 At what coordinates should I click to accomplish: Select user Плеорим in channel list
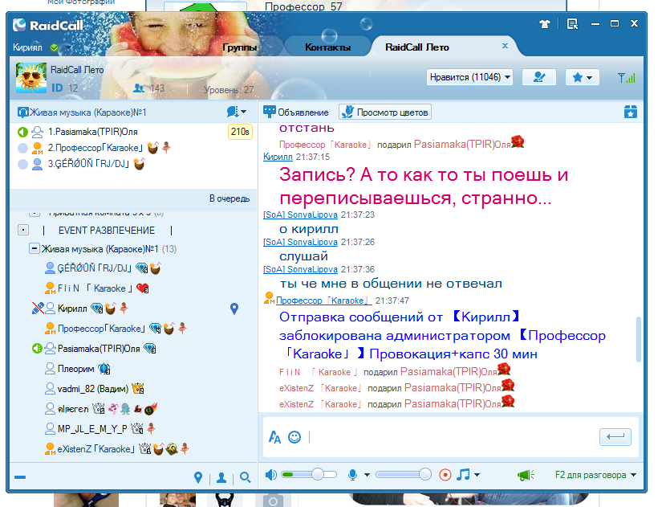(75, 369)
